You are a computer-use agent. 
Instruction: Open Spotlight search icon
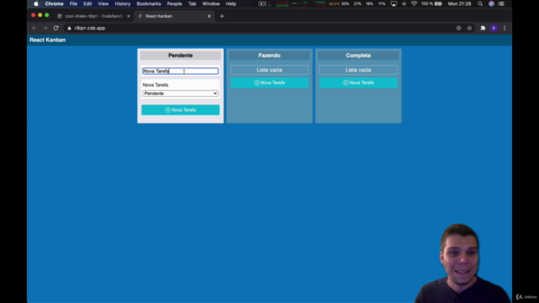480,3
